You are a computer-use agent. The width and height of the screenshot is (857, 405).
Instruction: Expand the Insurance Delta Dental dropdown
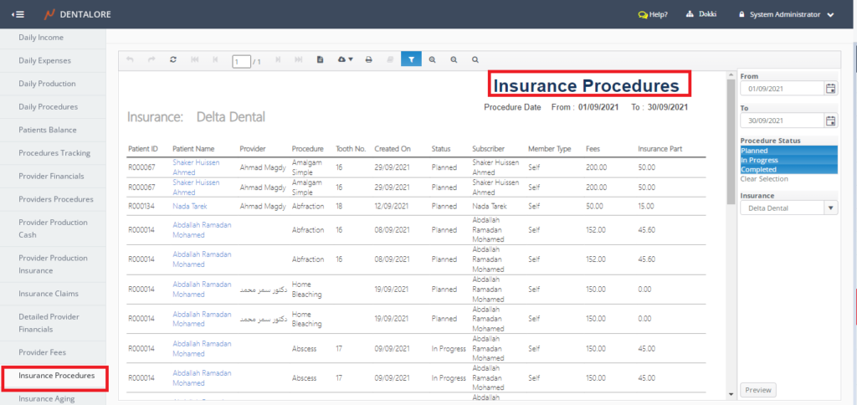coord(831,208)
